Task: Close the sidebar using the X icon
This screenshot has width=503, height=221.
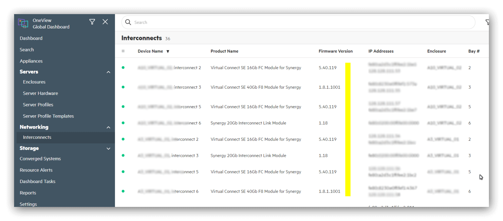Action: (105, 22)
